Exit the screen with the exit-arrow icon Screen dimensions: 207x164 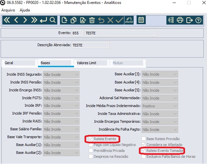click(x=189, y=20)
